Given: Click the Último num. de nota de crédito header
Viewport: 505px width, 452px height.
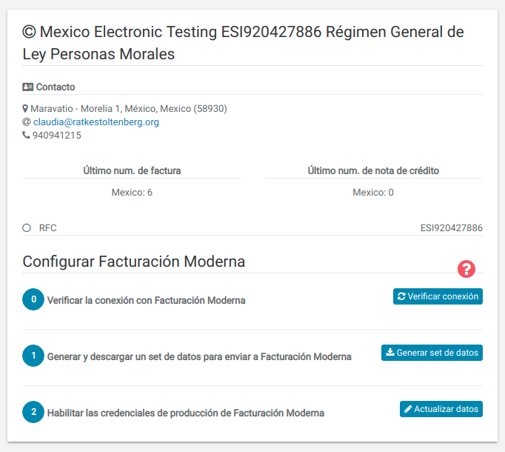Looking at the screenshot, I should pos(373,170).
